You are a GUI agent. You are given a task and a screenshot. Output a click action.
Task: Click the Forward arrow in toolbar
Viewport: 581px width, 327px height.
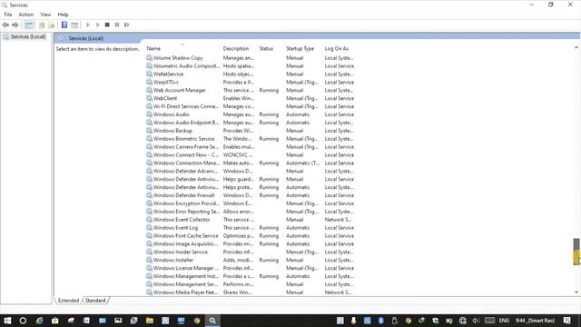pyautogui.click(x=15, y=25)
